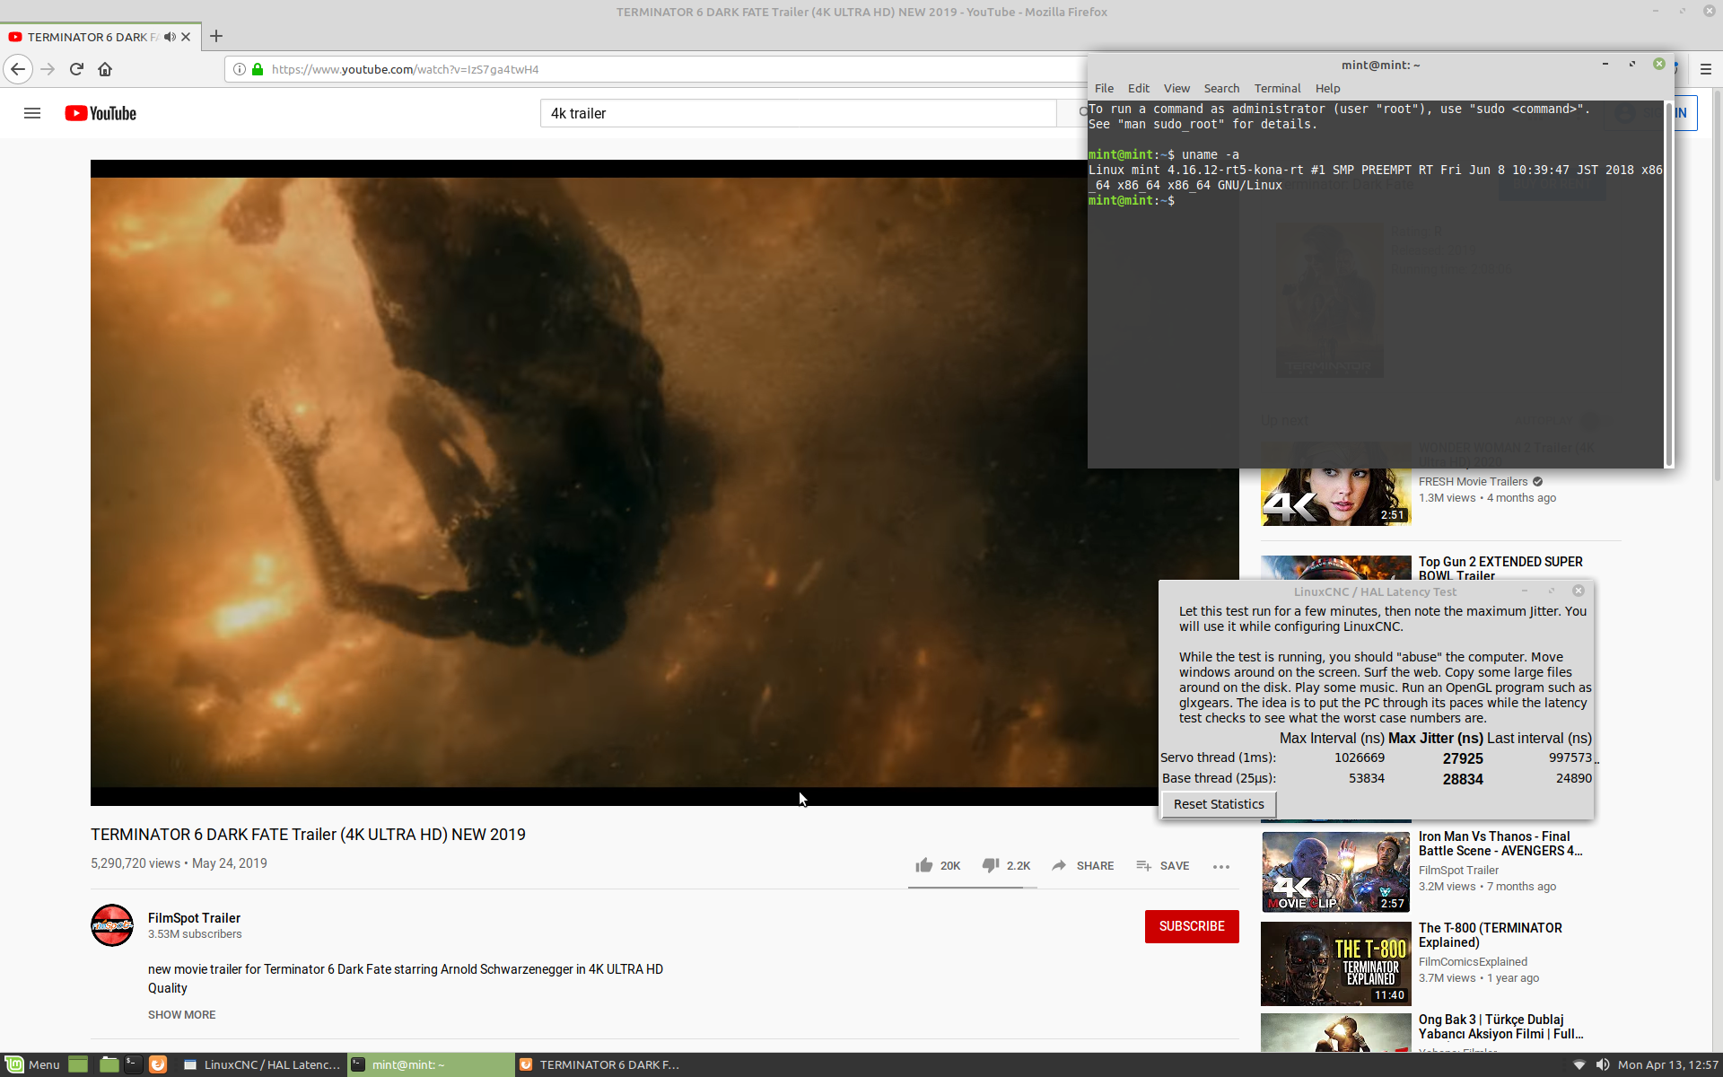Switch to mint@mint terminal taskbar window
This screenshot has height=1077, width=1723.
click(x=431, y=1064)
